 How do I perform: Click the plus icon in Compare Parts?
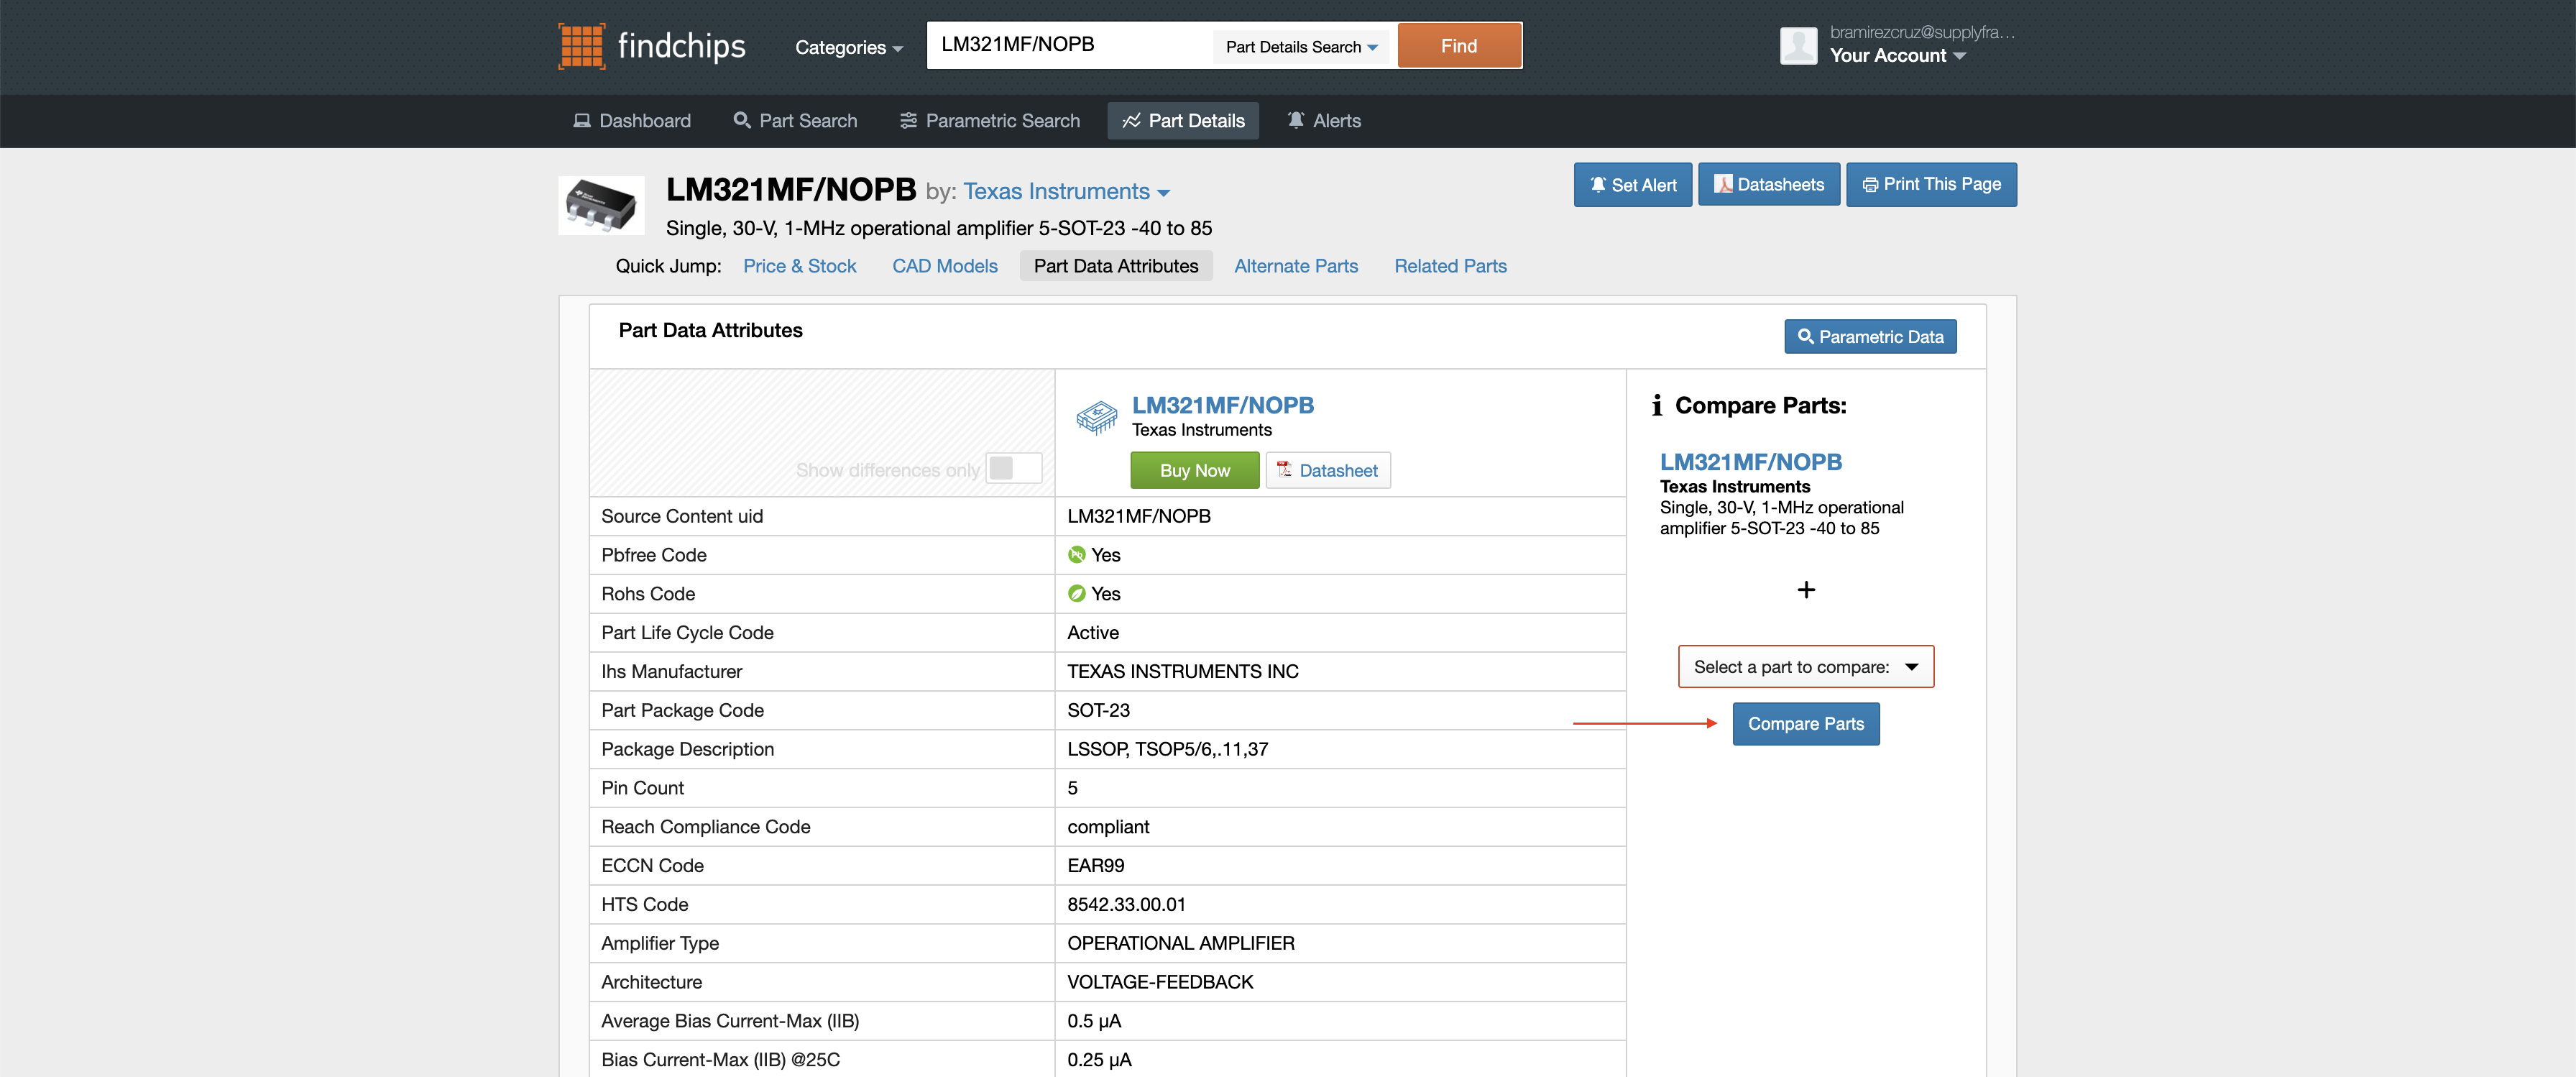coord(1805,590)
